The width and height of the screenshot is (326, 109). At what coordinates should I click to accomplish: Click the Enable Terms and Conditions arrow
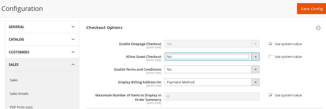point(255,69)
